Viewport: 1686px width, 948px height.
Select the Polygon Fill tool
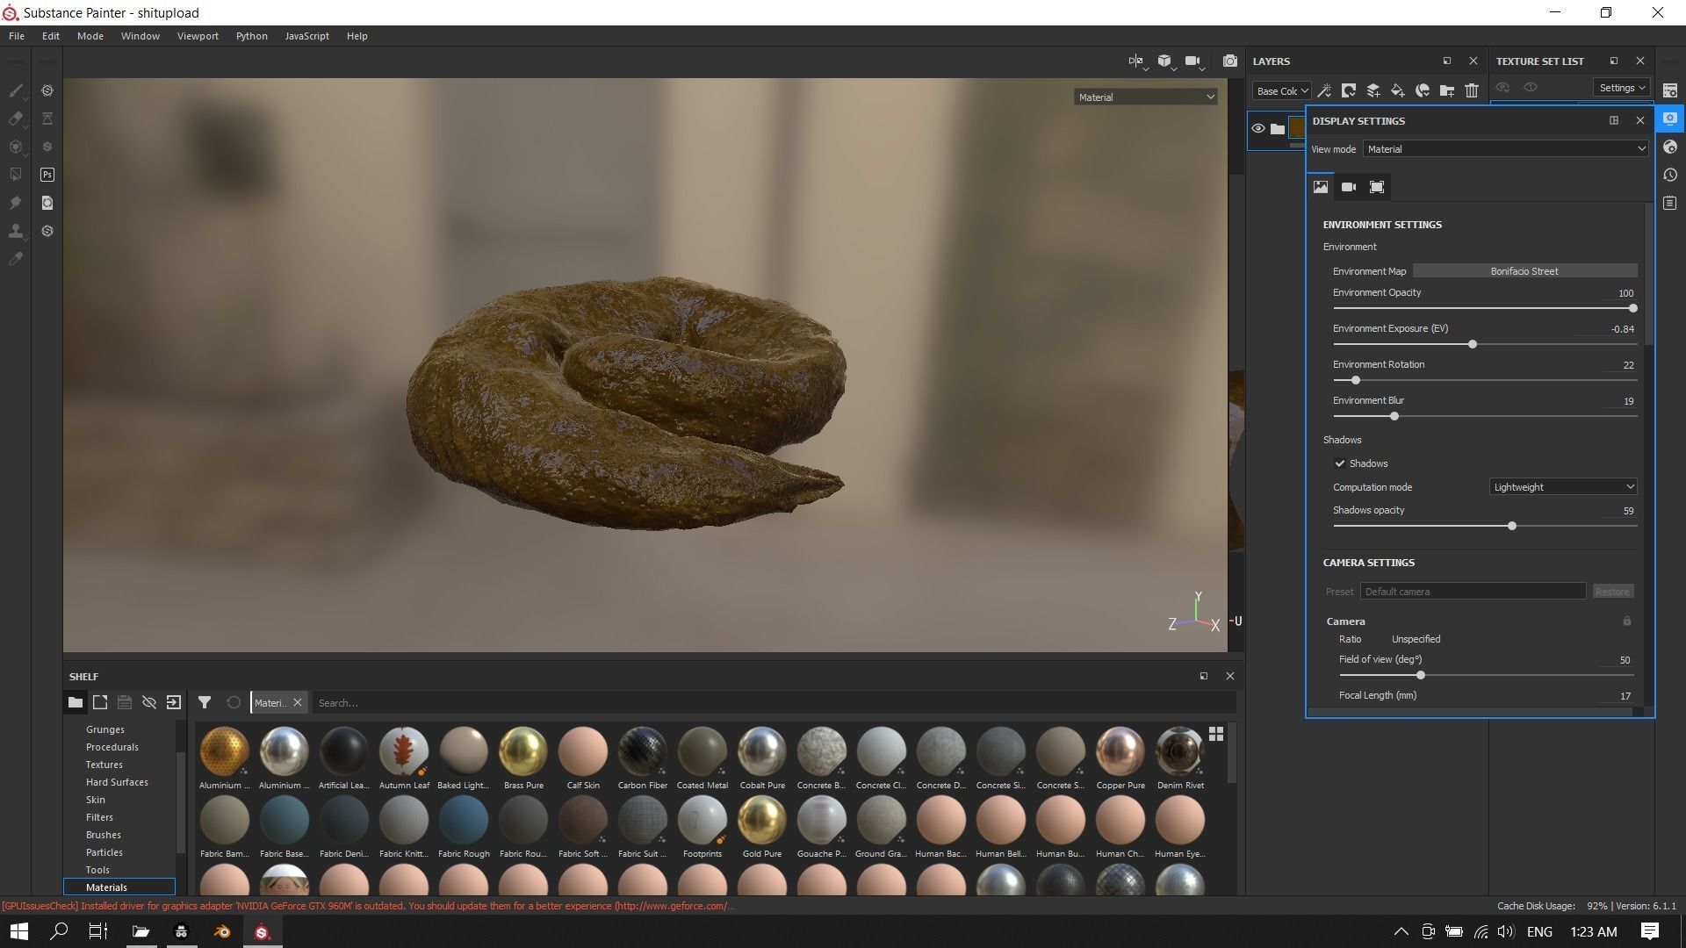pyautogui.click(x=16, y=175)
